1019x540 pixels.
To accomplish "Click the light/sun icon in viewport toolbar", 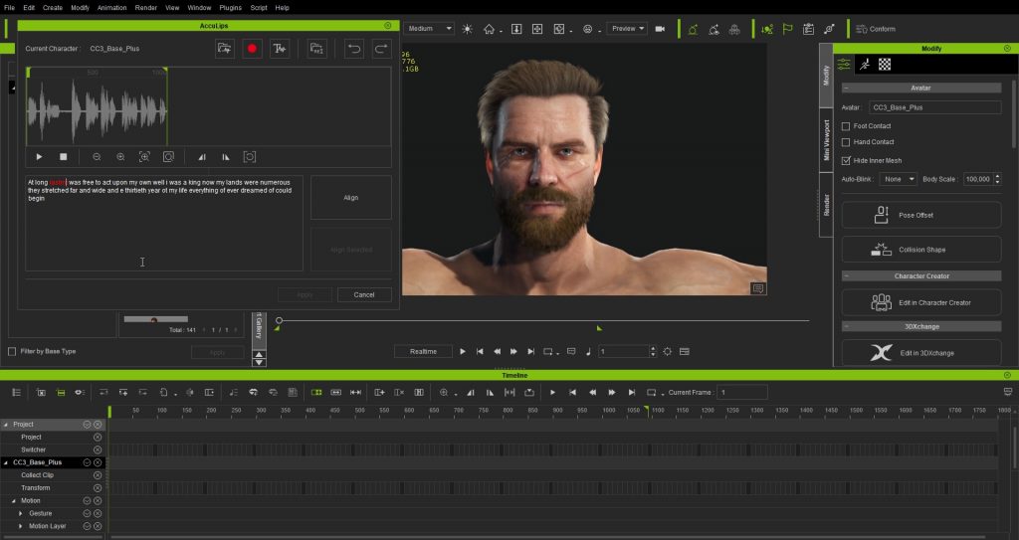I will [x=468, y=29].
